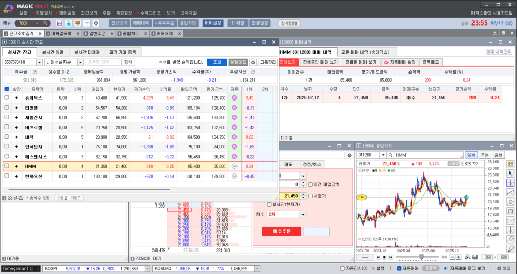Click the blue 조회 button

coord(216,62)
